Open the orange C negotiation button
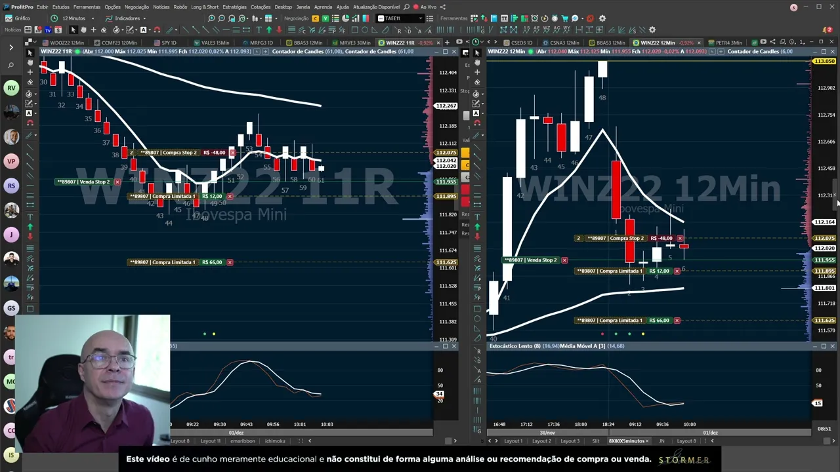The image size is (840, 472). click(316, 18)
